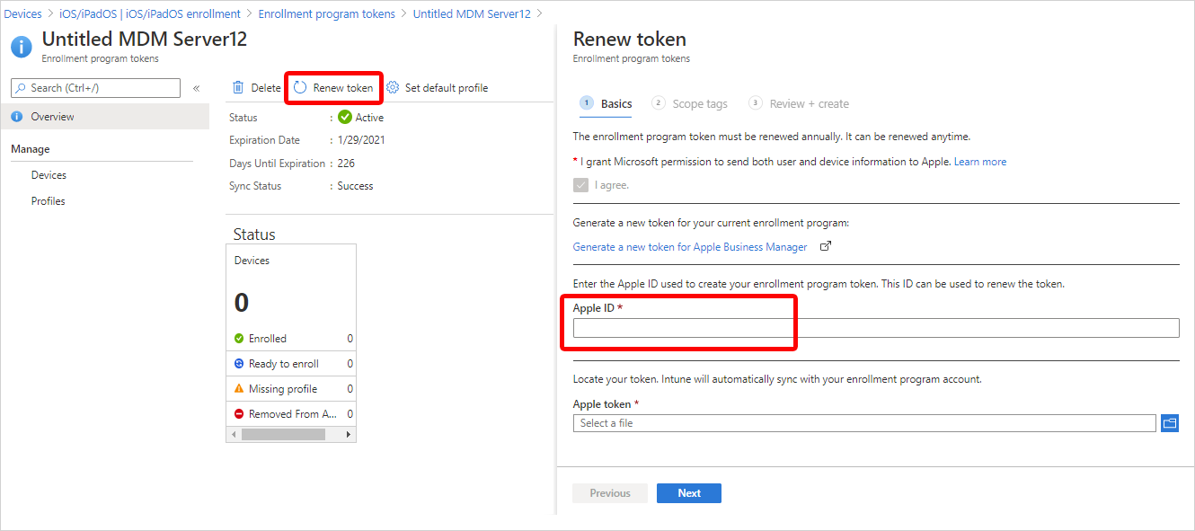1195x531 pixels.
Task: Click inside the Apple ID text field
Action: pos(875,328)
